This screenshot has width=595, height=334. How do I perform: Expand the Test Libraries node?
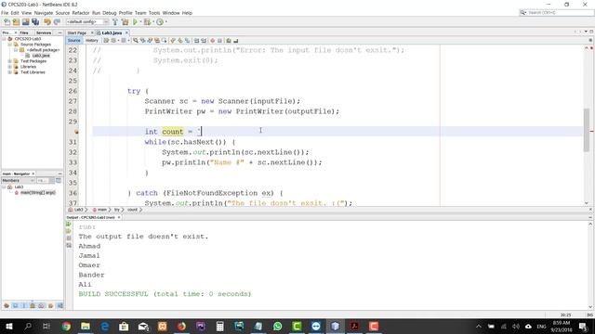pyautogui.click(x=10, y=72)
